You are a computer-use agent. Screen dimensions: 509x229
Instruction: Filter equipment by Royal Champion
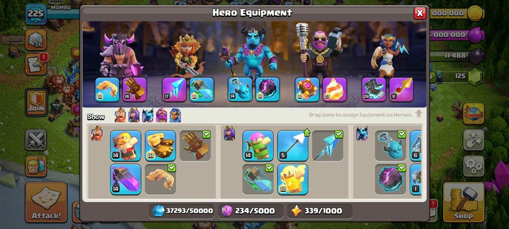(175, 115)
